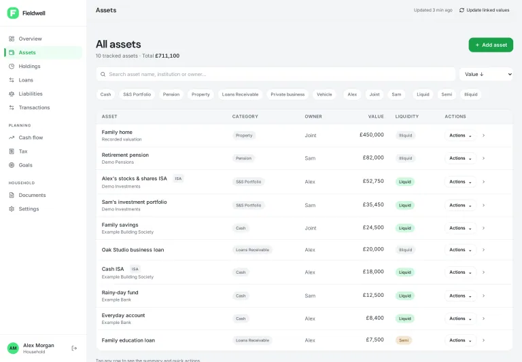Viewport: 522px width, 362px height.
Task: Click the Settings gear icon
Action: [12, 209]
